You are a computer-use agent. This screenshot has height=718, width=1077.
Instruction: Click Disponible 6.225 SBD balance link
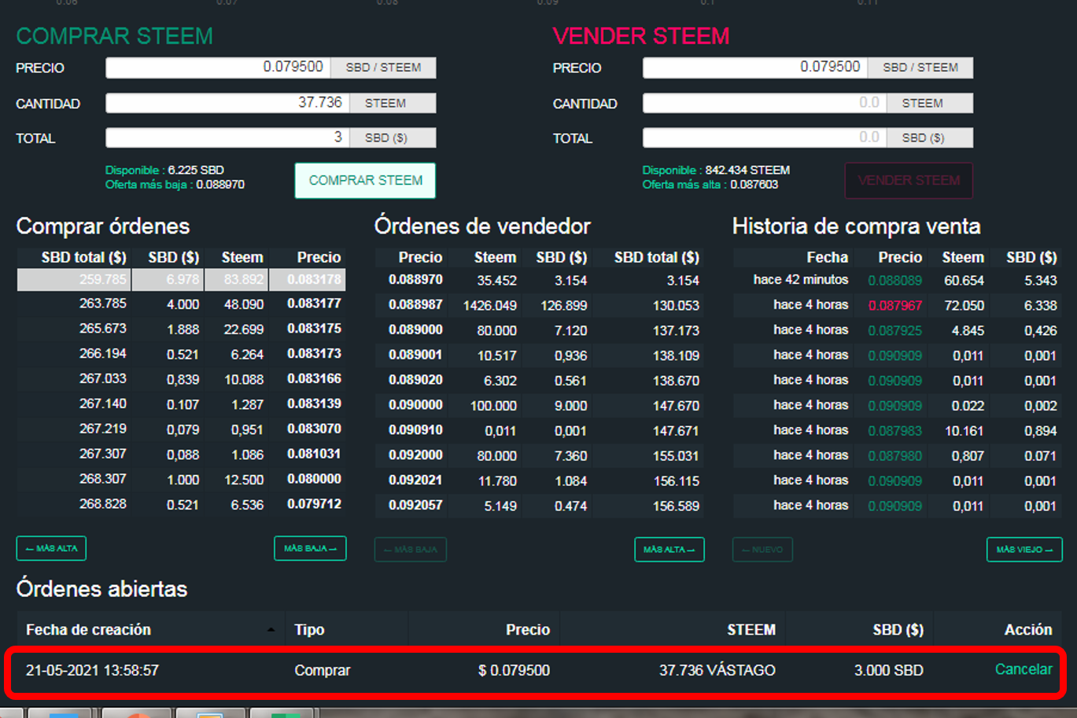tap(164, 170)
